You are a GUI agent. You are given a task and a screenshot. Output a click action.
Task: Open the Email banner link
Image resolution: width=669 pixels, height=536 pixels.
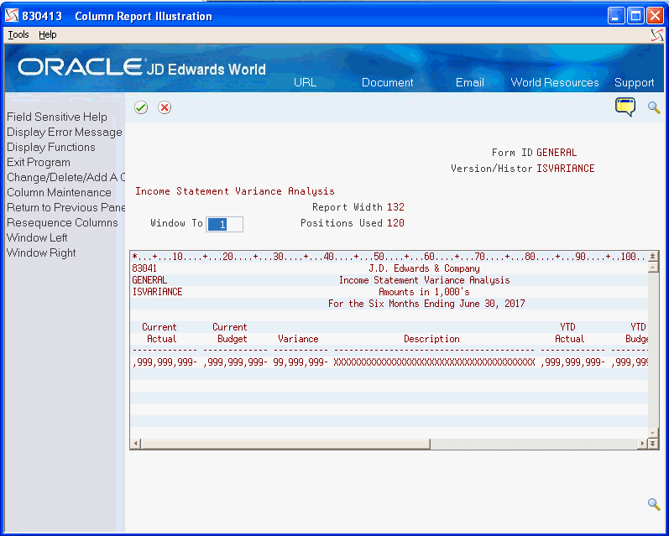[x=470, y=82]
